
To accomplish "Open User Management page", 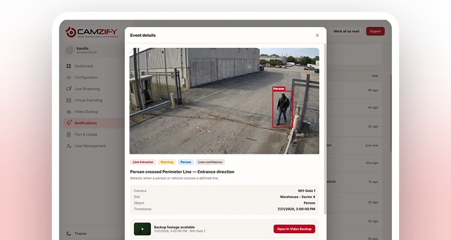I will pyautogui.click(x=90, y=146).
